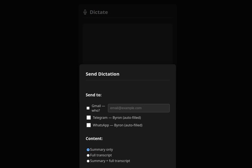Choose the Full transcript radio option

click(x=88, y=155)
